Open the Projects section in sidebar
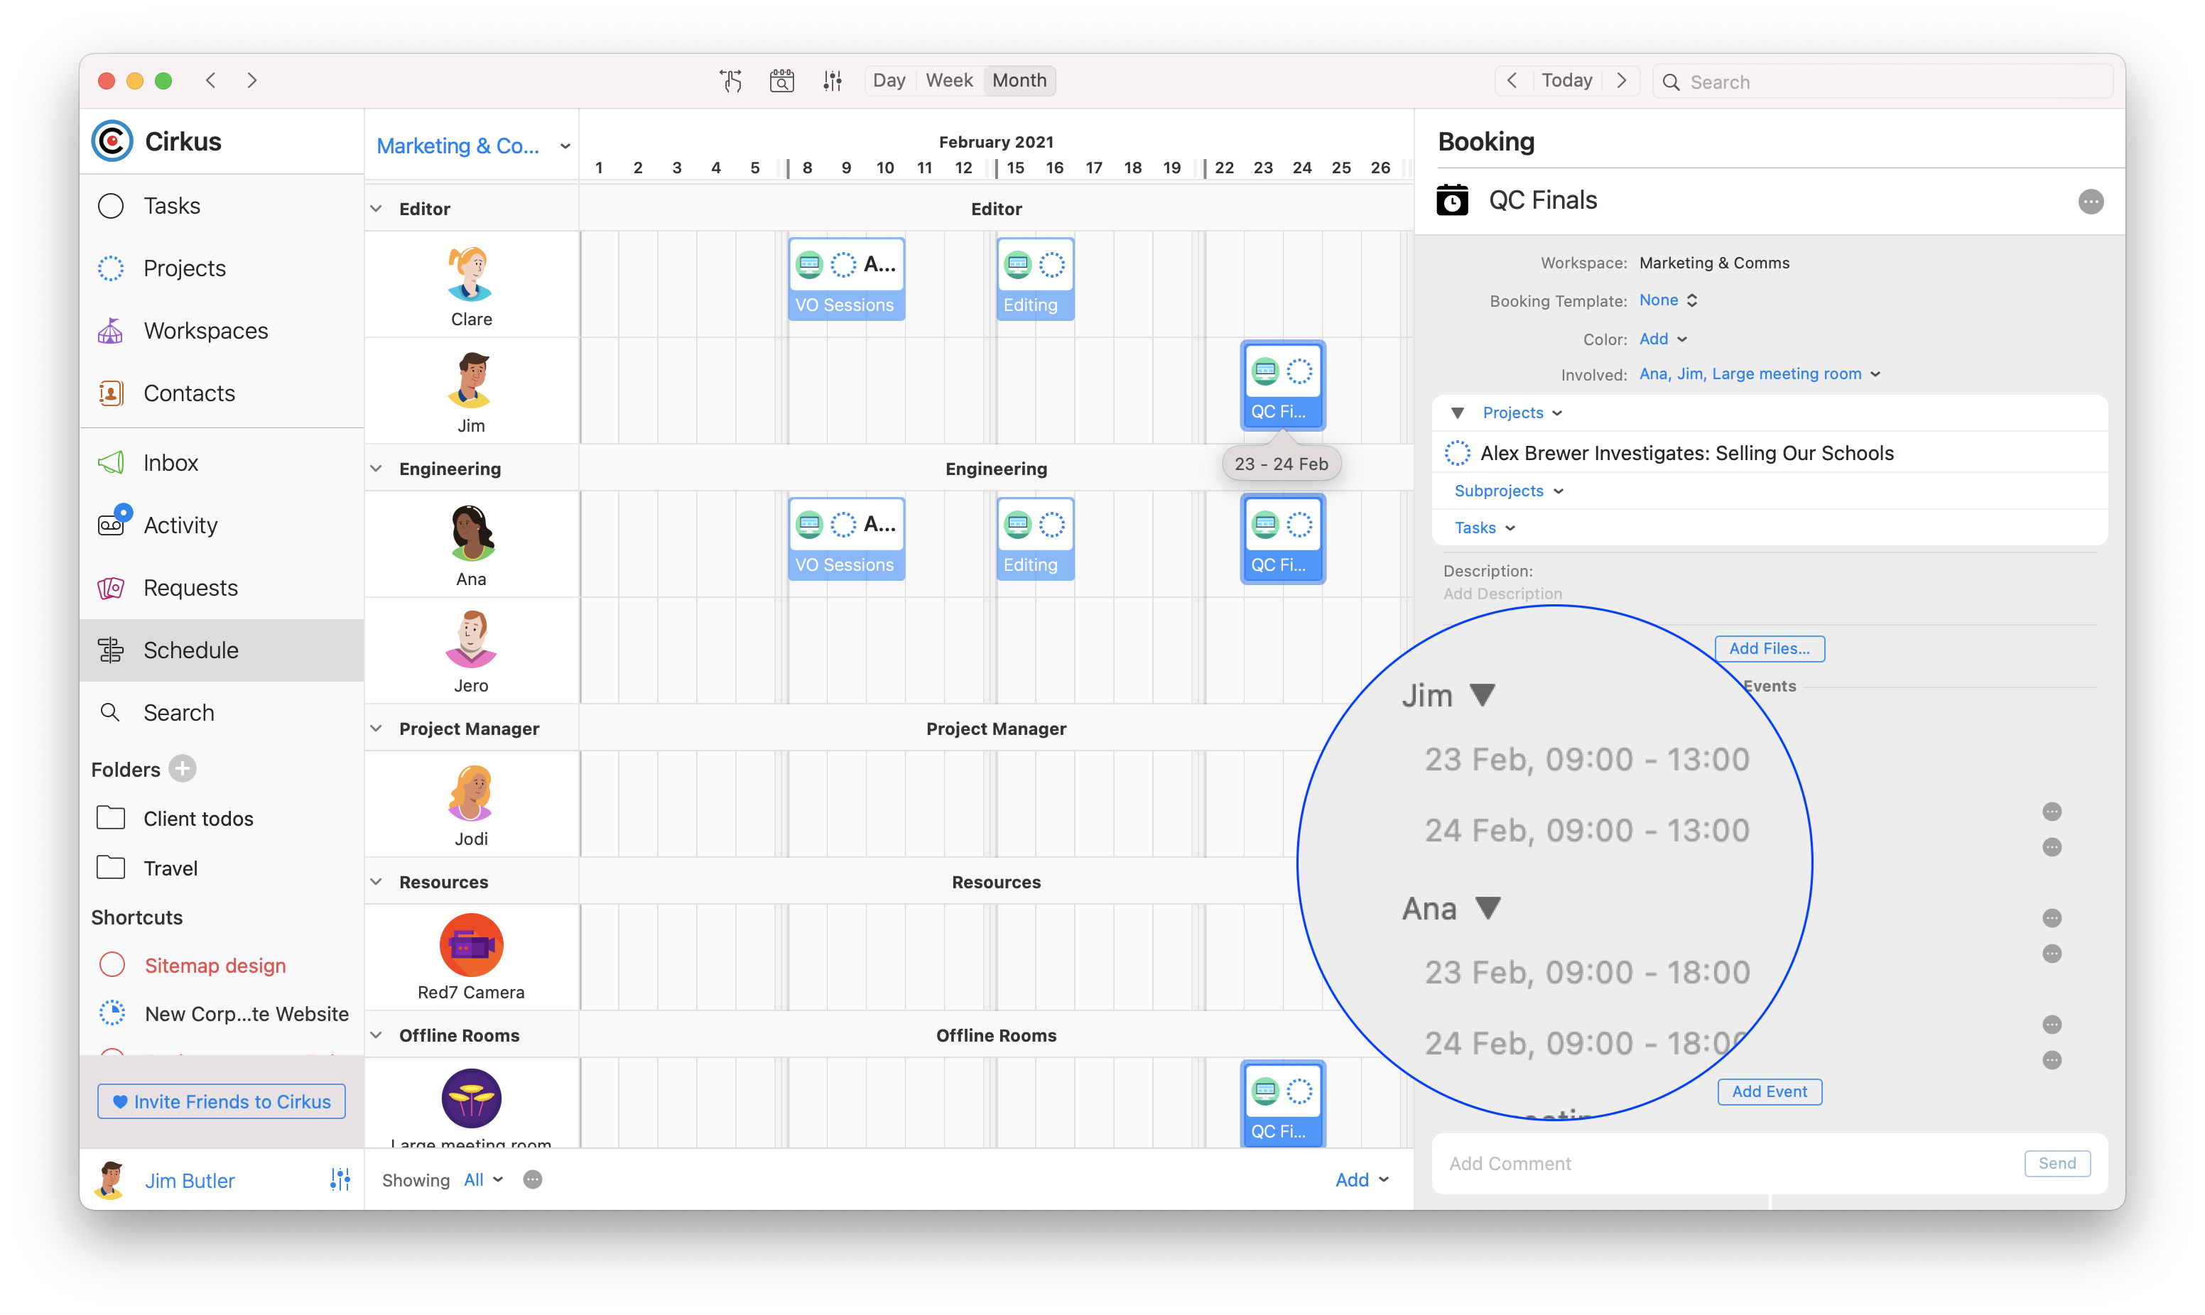 click(x=222, y=268)
